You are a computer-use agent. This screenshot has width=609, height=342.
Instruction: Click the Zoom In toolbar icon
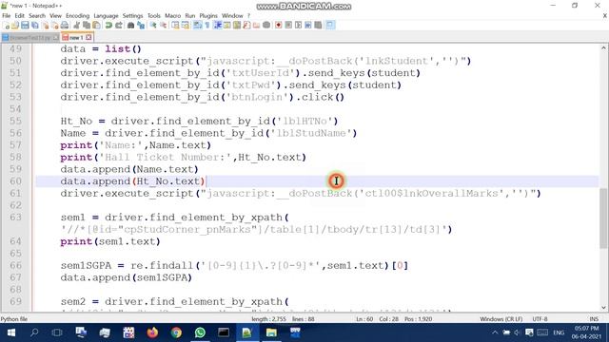(x=153, y=26)
